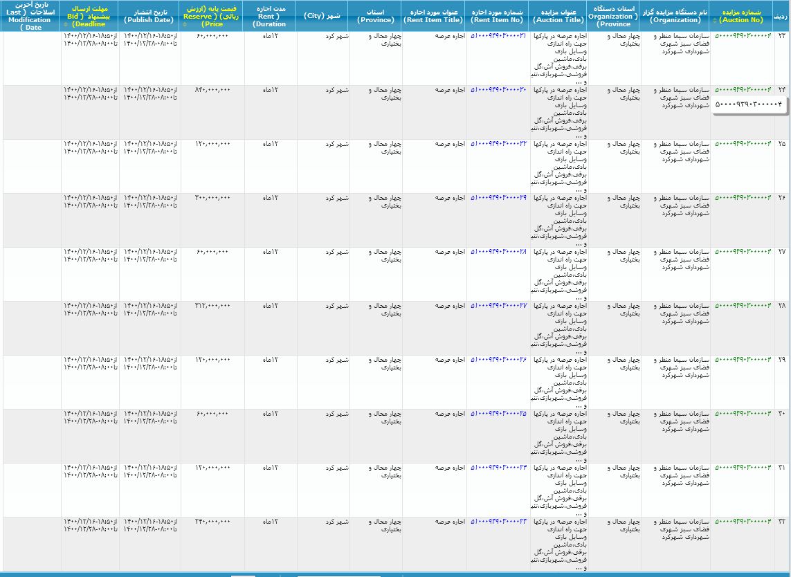Click sort arrows on Bid Deadline header
Screen dimensions: 791x577
pyautogui.click(x=66, y=24)
